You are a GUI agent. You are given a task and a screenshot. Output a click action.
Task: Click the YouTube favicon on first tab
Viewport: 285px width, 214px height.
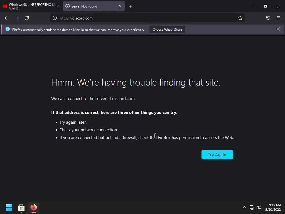click(x=5, y=6)
